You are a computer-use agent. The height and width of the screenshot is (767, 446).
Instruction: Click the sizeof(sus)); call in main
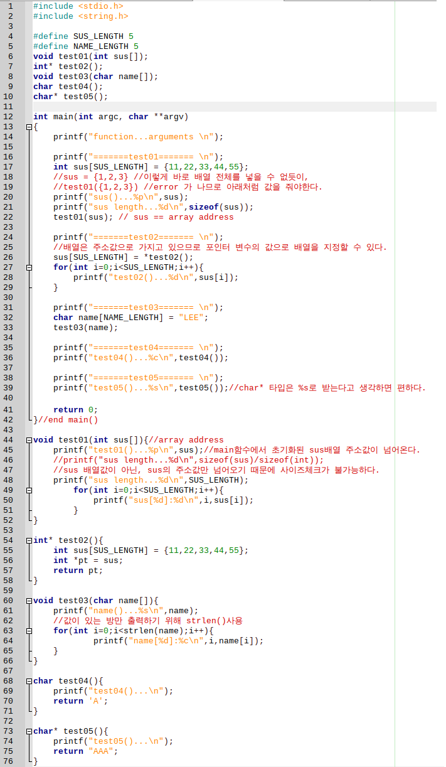coord(221,207)
